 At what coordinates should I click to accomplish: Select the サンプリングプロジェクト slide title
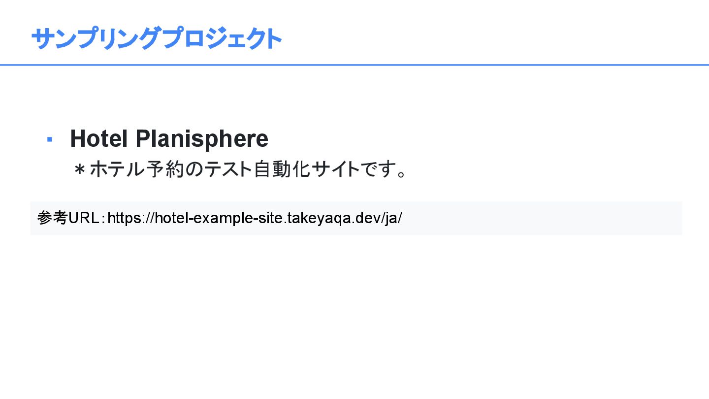(x=157, y=39)
